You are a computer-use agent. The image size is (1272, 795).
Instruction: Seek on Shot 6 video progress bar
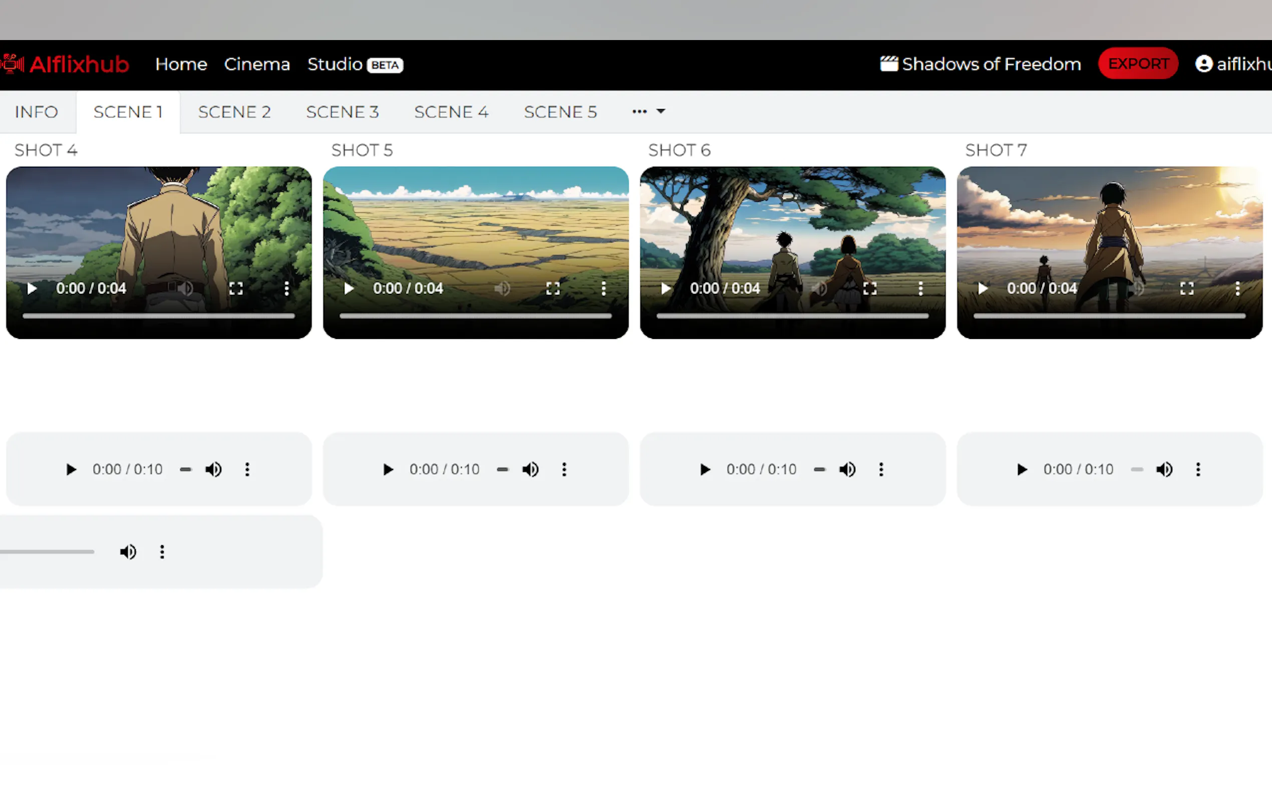792,316
